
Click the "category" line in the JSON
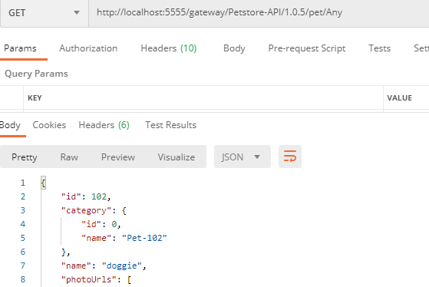[x=94, y=211]
